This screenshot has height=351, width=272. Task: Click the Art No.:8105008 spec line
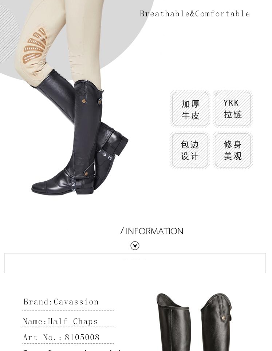[x=61, y=337]
